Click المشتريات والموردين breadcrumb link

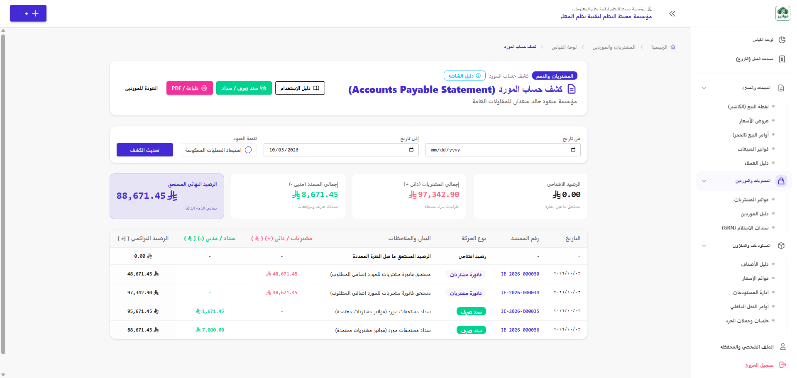pyautogui.click(x=614, y=47)
